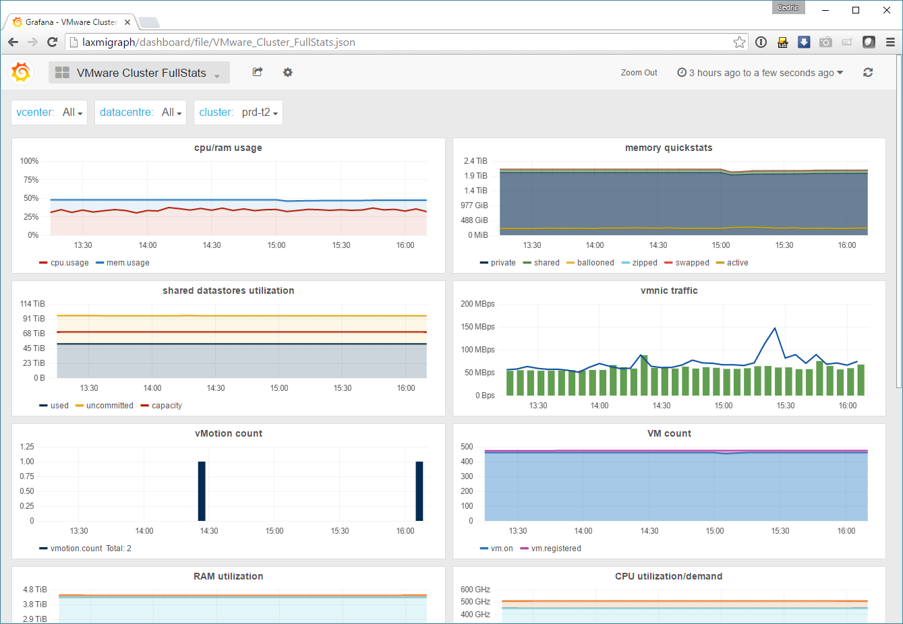The height and width of the screenshot is (624, 903).
Task: Toggle mem.usage series in legend
Action: pyautogui.click(x=127, y=263)
